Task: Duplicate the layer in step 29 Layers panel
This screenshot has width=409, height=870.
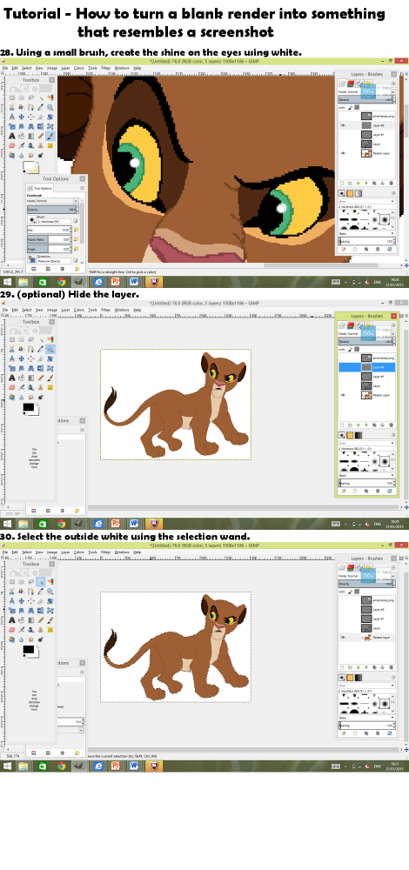Action: [374, 425]
